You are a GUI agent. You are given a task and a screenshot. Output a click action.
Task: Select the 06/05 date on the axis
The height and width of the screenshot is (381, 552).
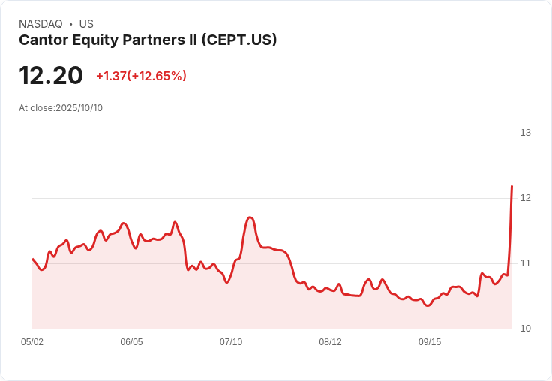coord(131,342)
